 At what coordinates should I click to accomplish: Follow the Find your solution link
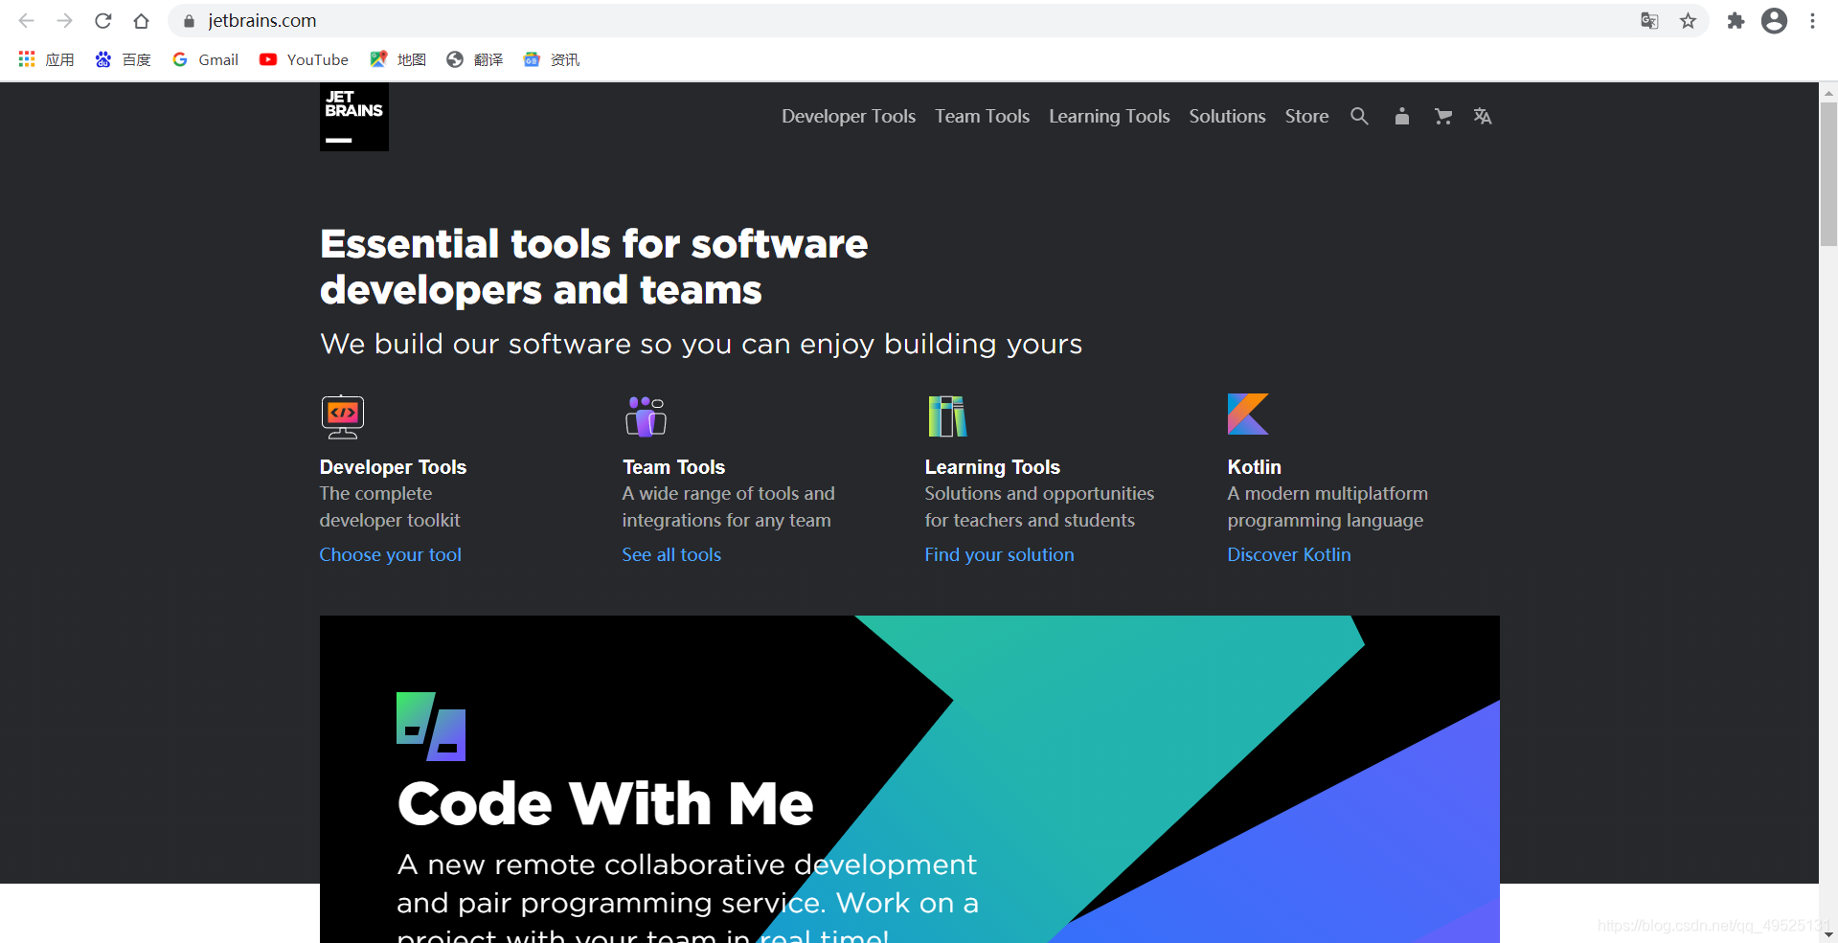click(x=999, y=554)
